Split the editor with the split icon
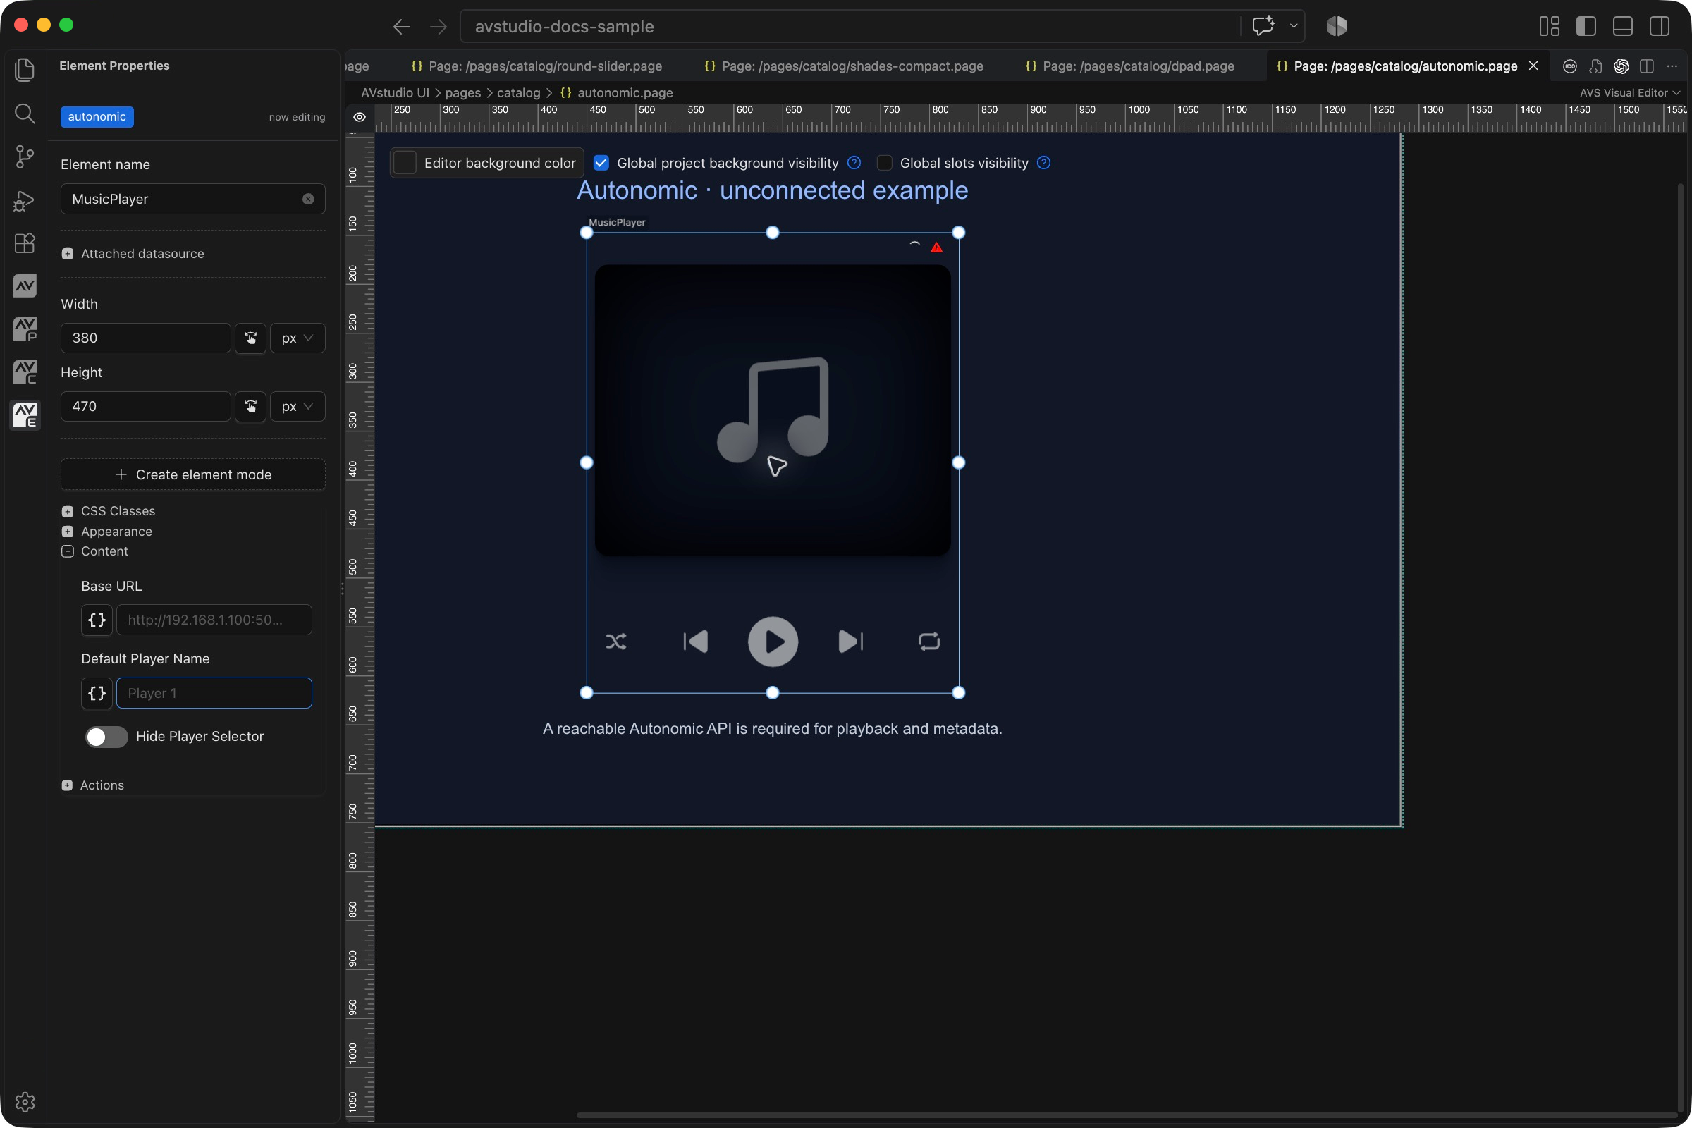The image size is (1692, 1128). point(1647,66)
